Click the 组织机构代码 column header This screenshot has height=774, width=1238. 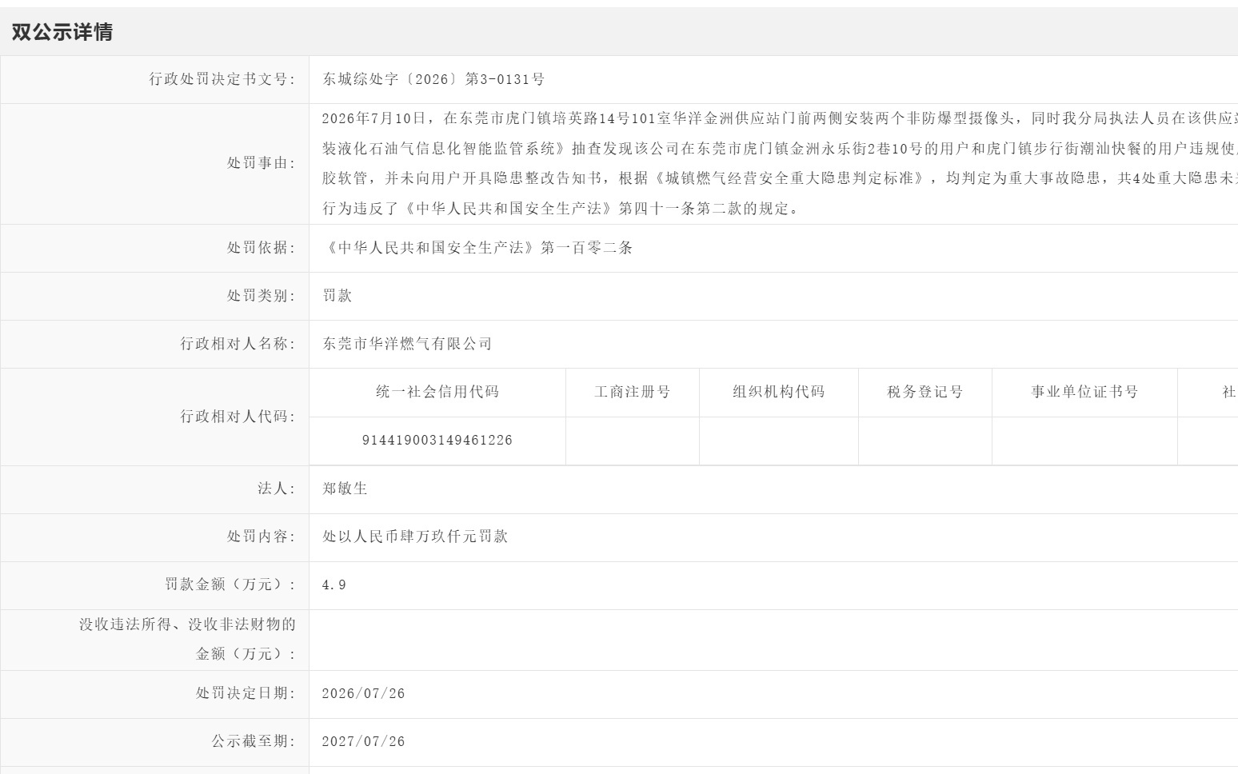[x=779, y=392]
